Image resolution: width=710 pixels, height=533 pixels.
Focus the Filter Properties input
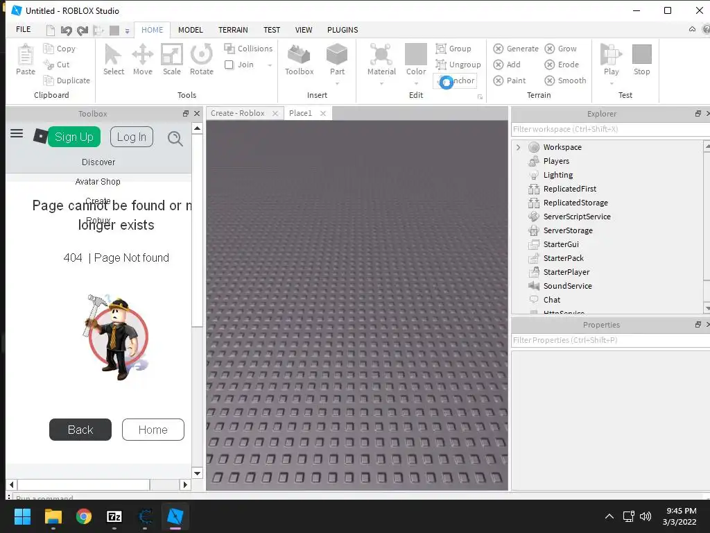[x=610, y=340]
